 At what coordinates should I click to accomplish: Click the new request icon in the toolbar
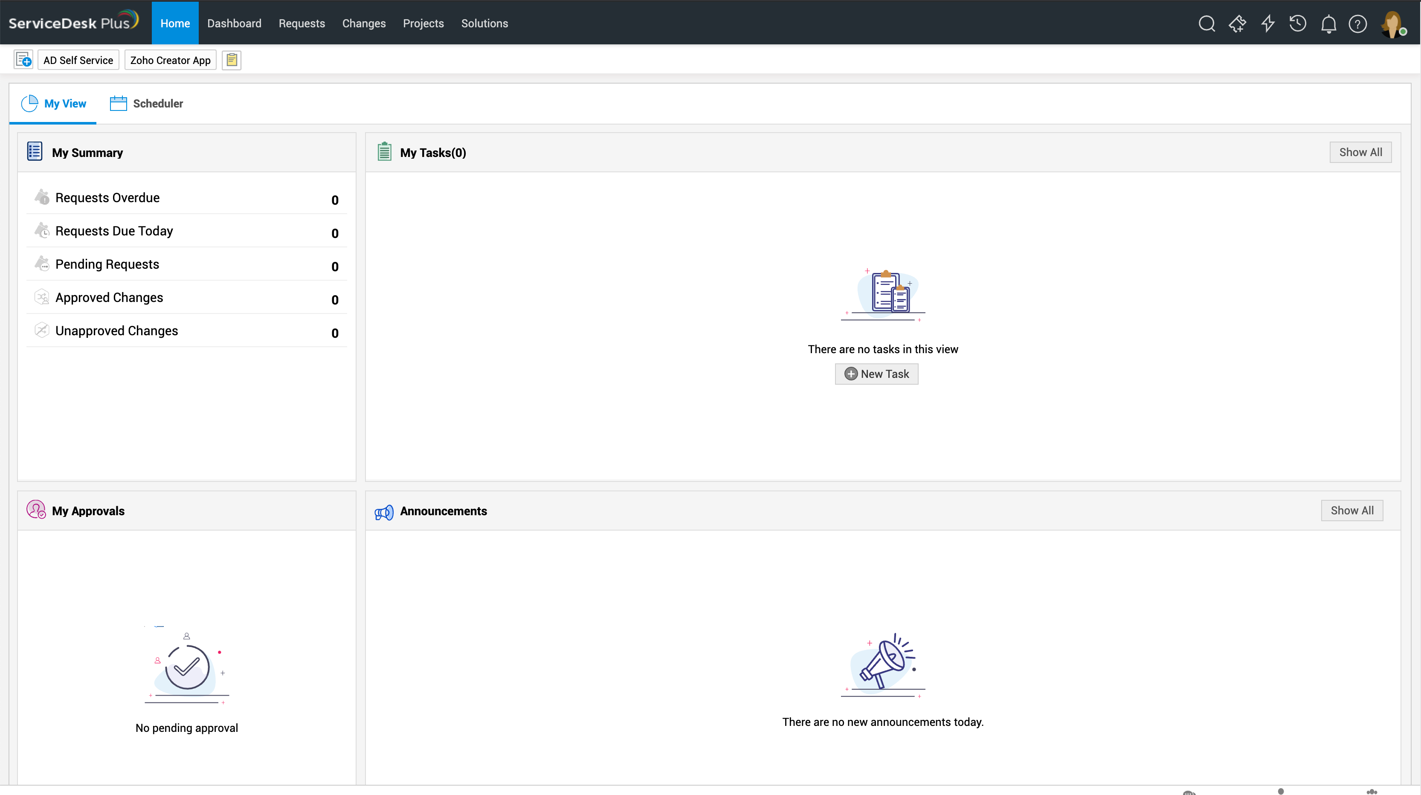click(24, 60)
